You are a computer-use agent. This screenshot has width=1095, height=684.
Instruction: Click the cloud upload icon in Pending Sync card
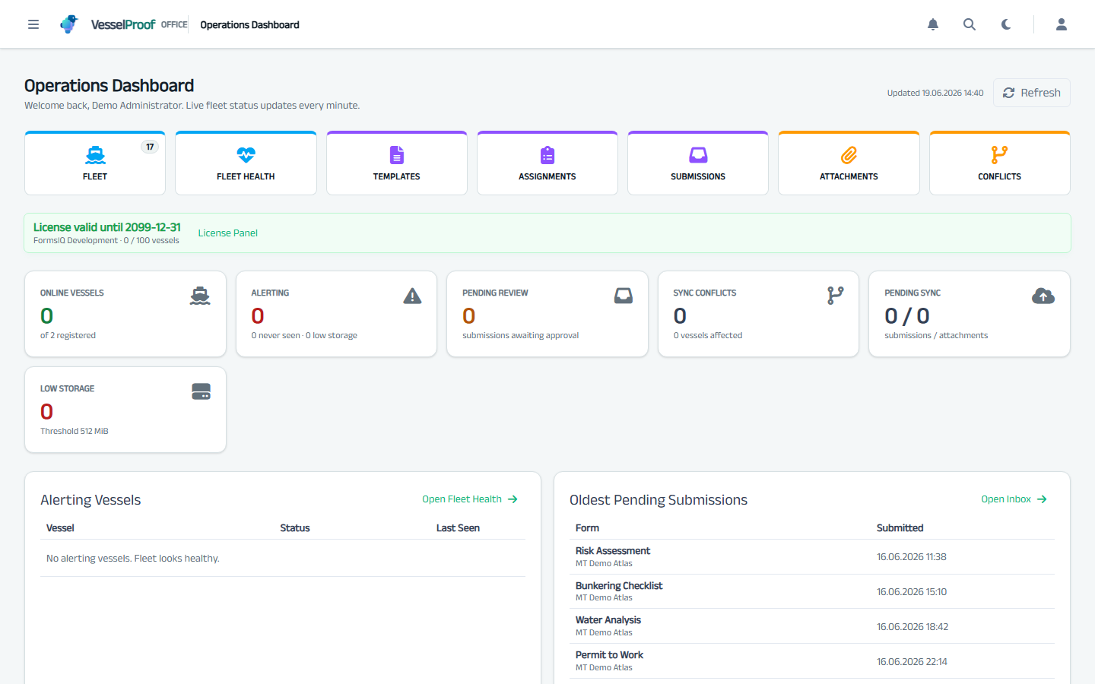[x=1043, y=296]
